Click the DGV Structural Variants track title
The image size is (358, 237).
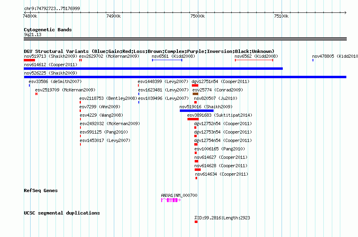coord(149,51)
